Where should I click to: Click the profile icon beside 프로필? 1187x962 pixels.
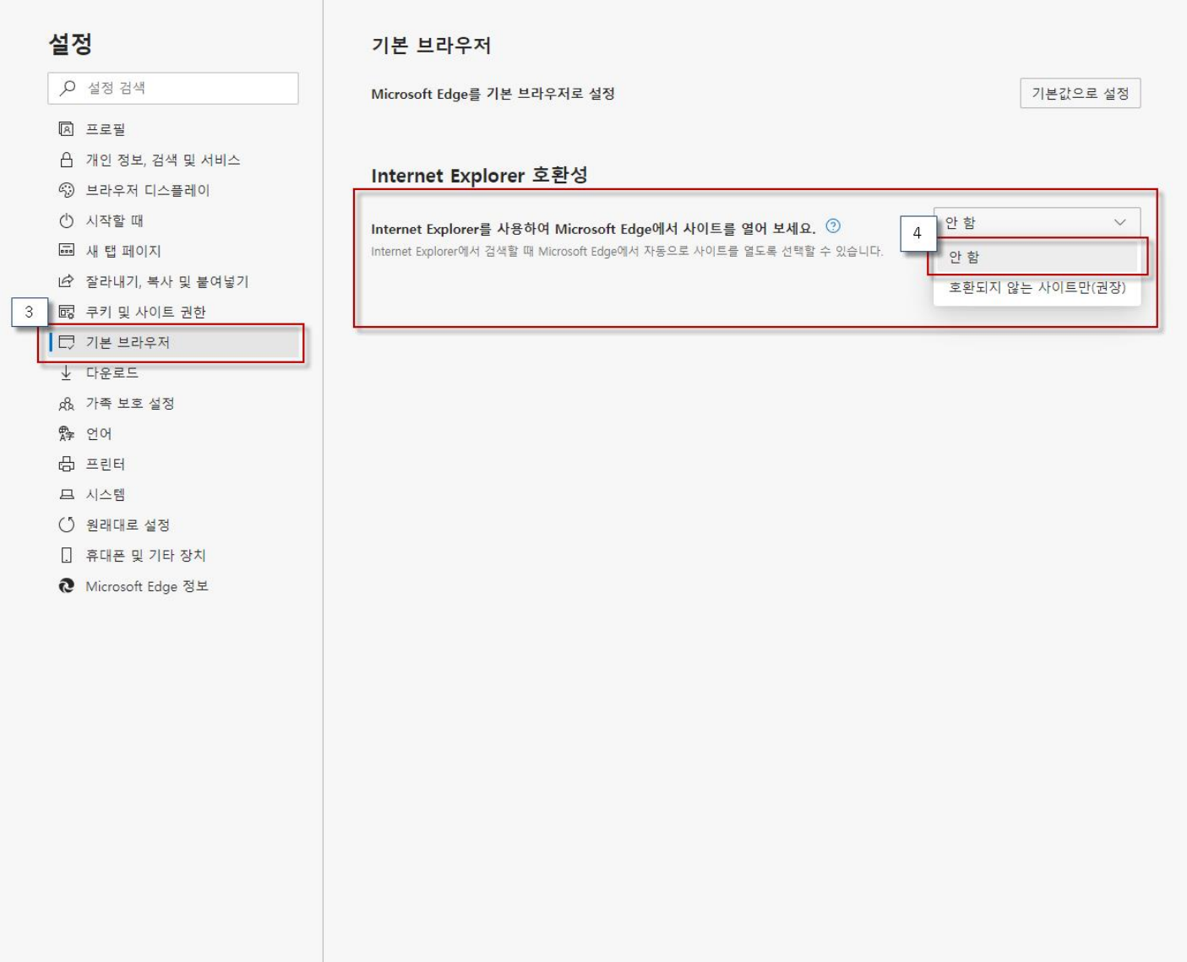pos(66,129)
